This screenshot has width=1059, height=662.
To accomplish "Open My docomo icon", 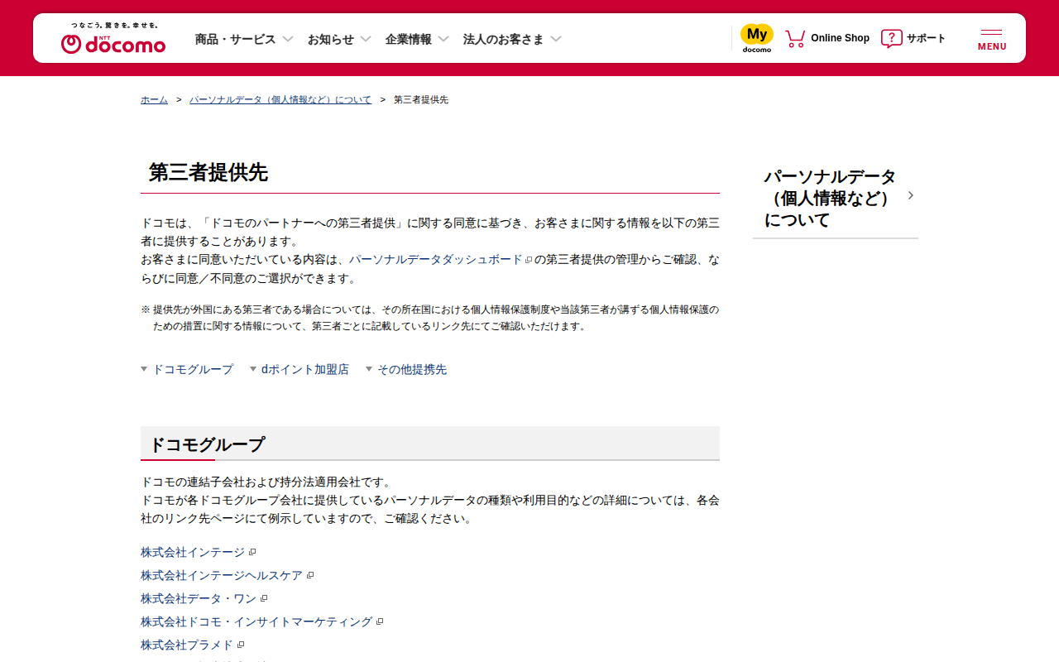I will (757, 38).
